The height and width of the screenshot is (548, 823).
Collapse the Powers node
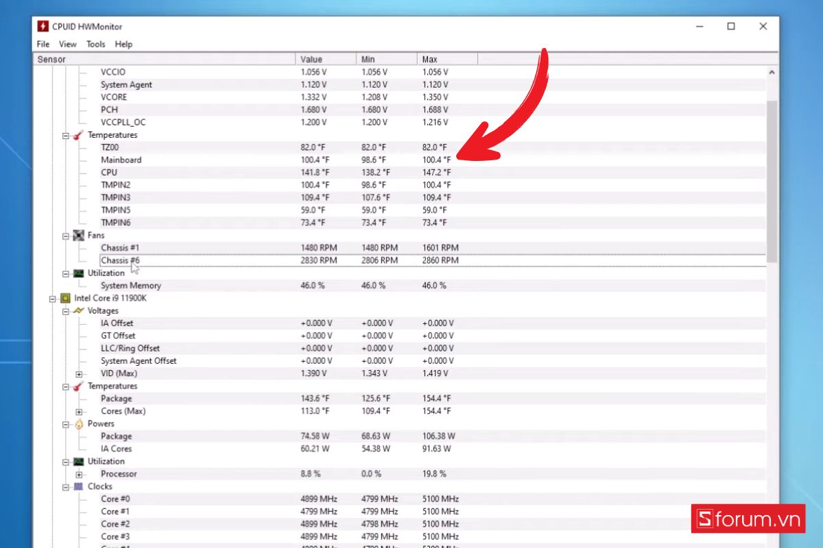(67, 424)
